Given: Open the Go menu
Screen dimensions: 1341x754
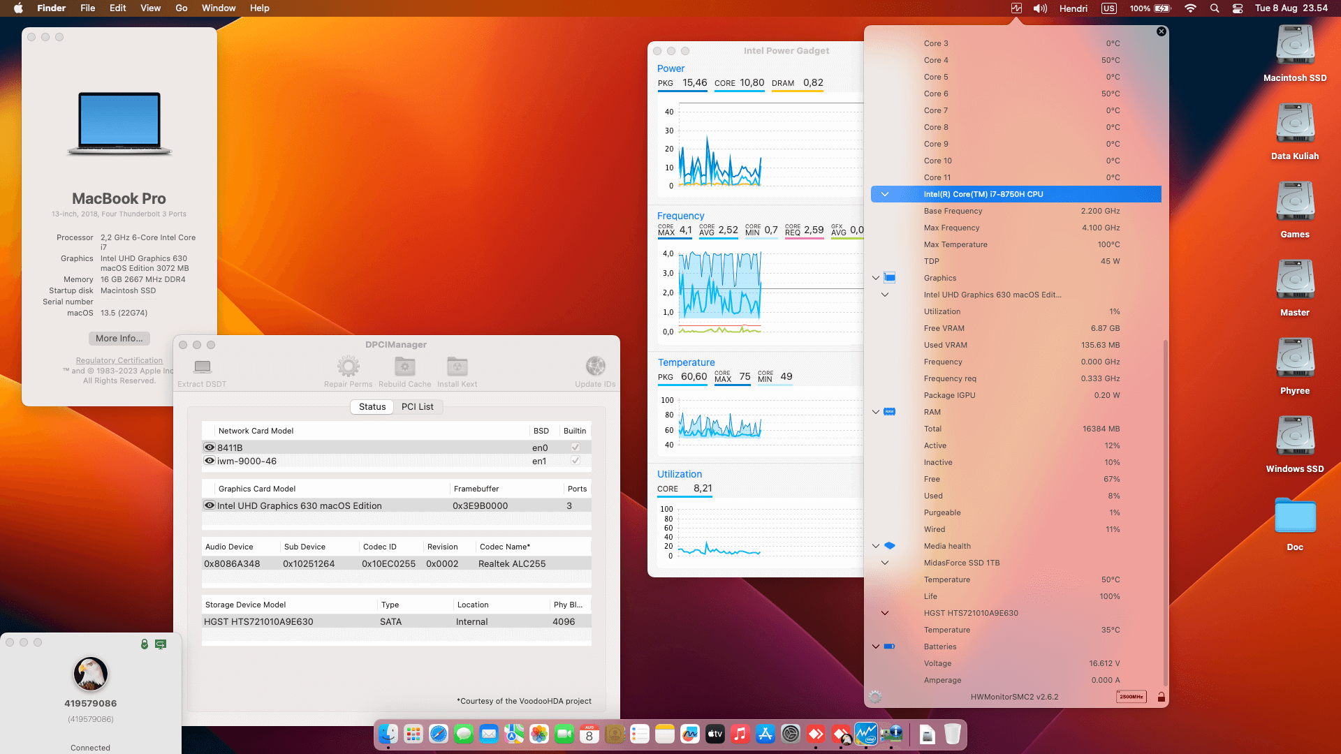Looking at the screenshot, I should pyautogui.click(x=182, y=8).
